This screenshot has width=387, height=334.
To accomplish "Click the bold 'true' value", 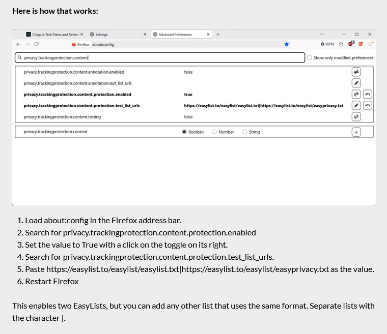I will (x=188, y=95).
